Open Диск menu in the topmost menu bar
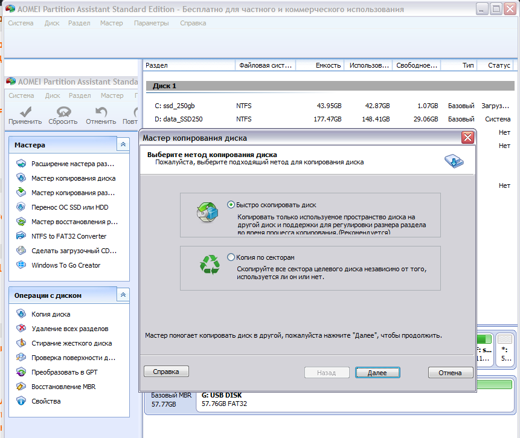This screenshot has height=438, width=520. (x=52, y=23)
